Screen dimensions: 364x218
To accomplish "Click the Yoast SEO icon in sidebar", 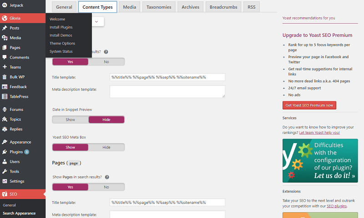I will coord(5,194).
